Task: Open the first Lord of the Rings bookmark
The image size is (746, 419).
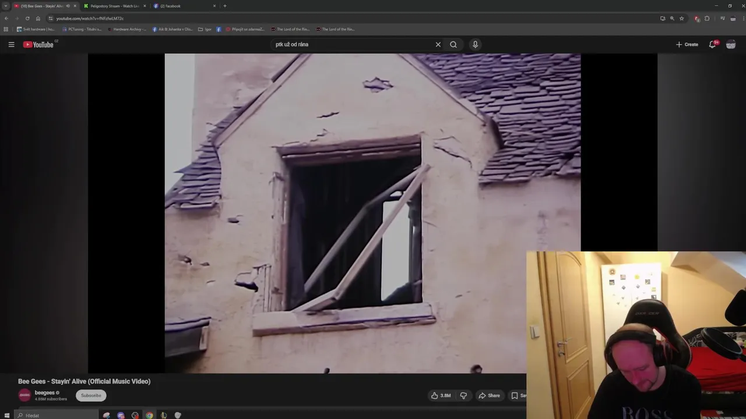Action: [290, 29]
